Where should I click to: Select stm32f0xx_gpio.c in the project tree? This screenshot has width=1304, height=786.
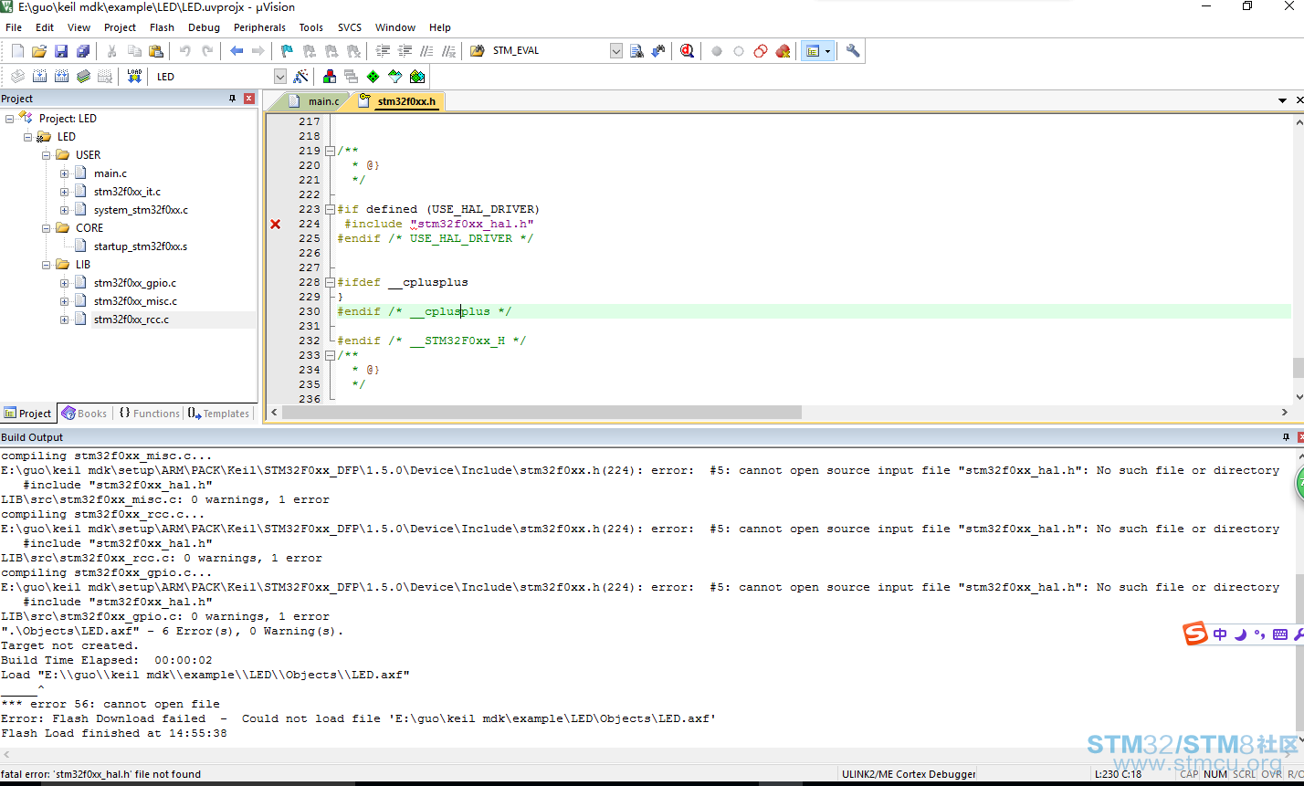(135, 283)
